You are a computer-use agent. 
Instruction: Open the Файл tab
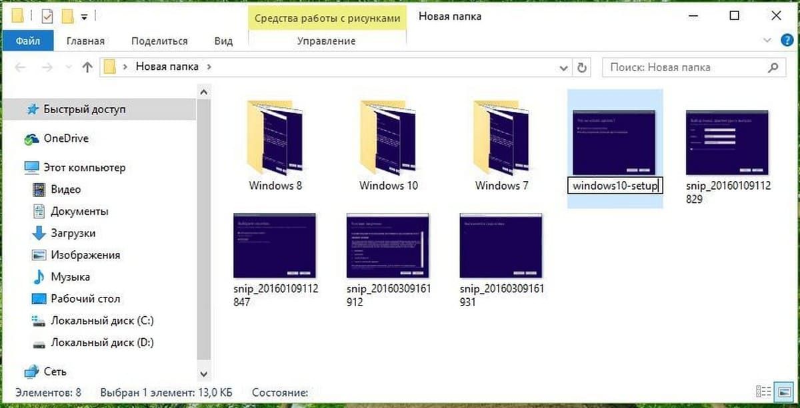(27, 41)
